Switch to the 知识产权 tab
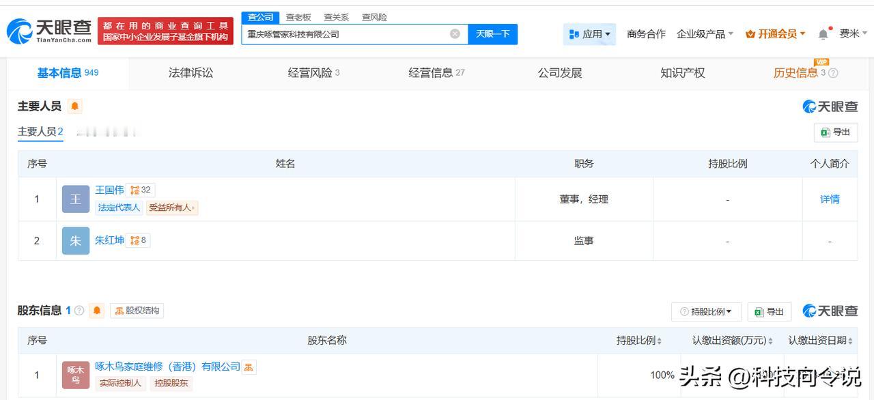 click(x=683, y=73)
